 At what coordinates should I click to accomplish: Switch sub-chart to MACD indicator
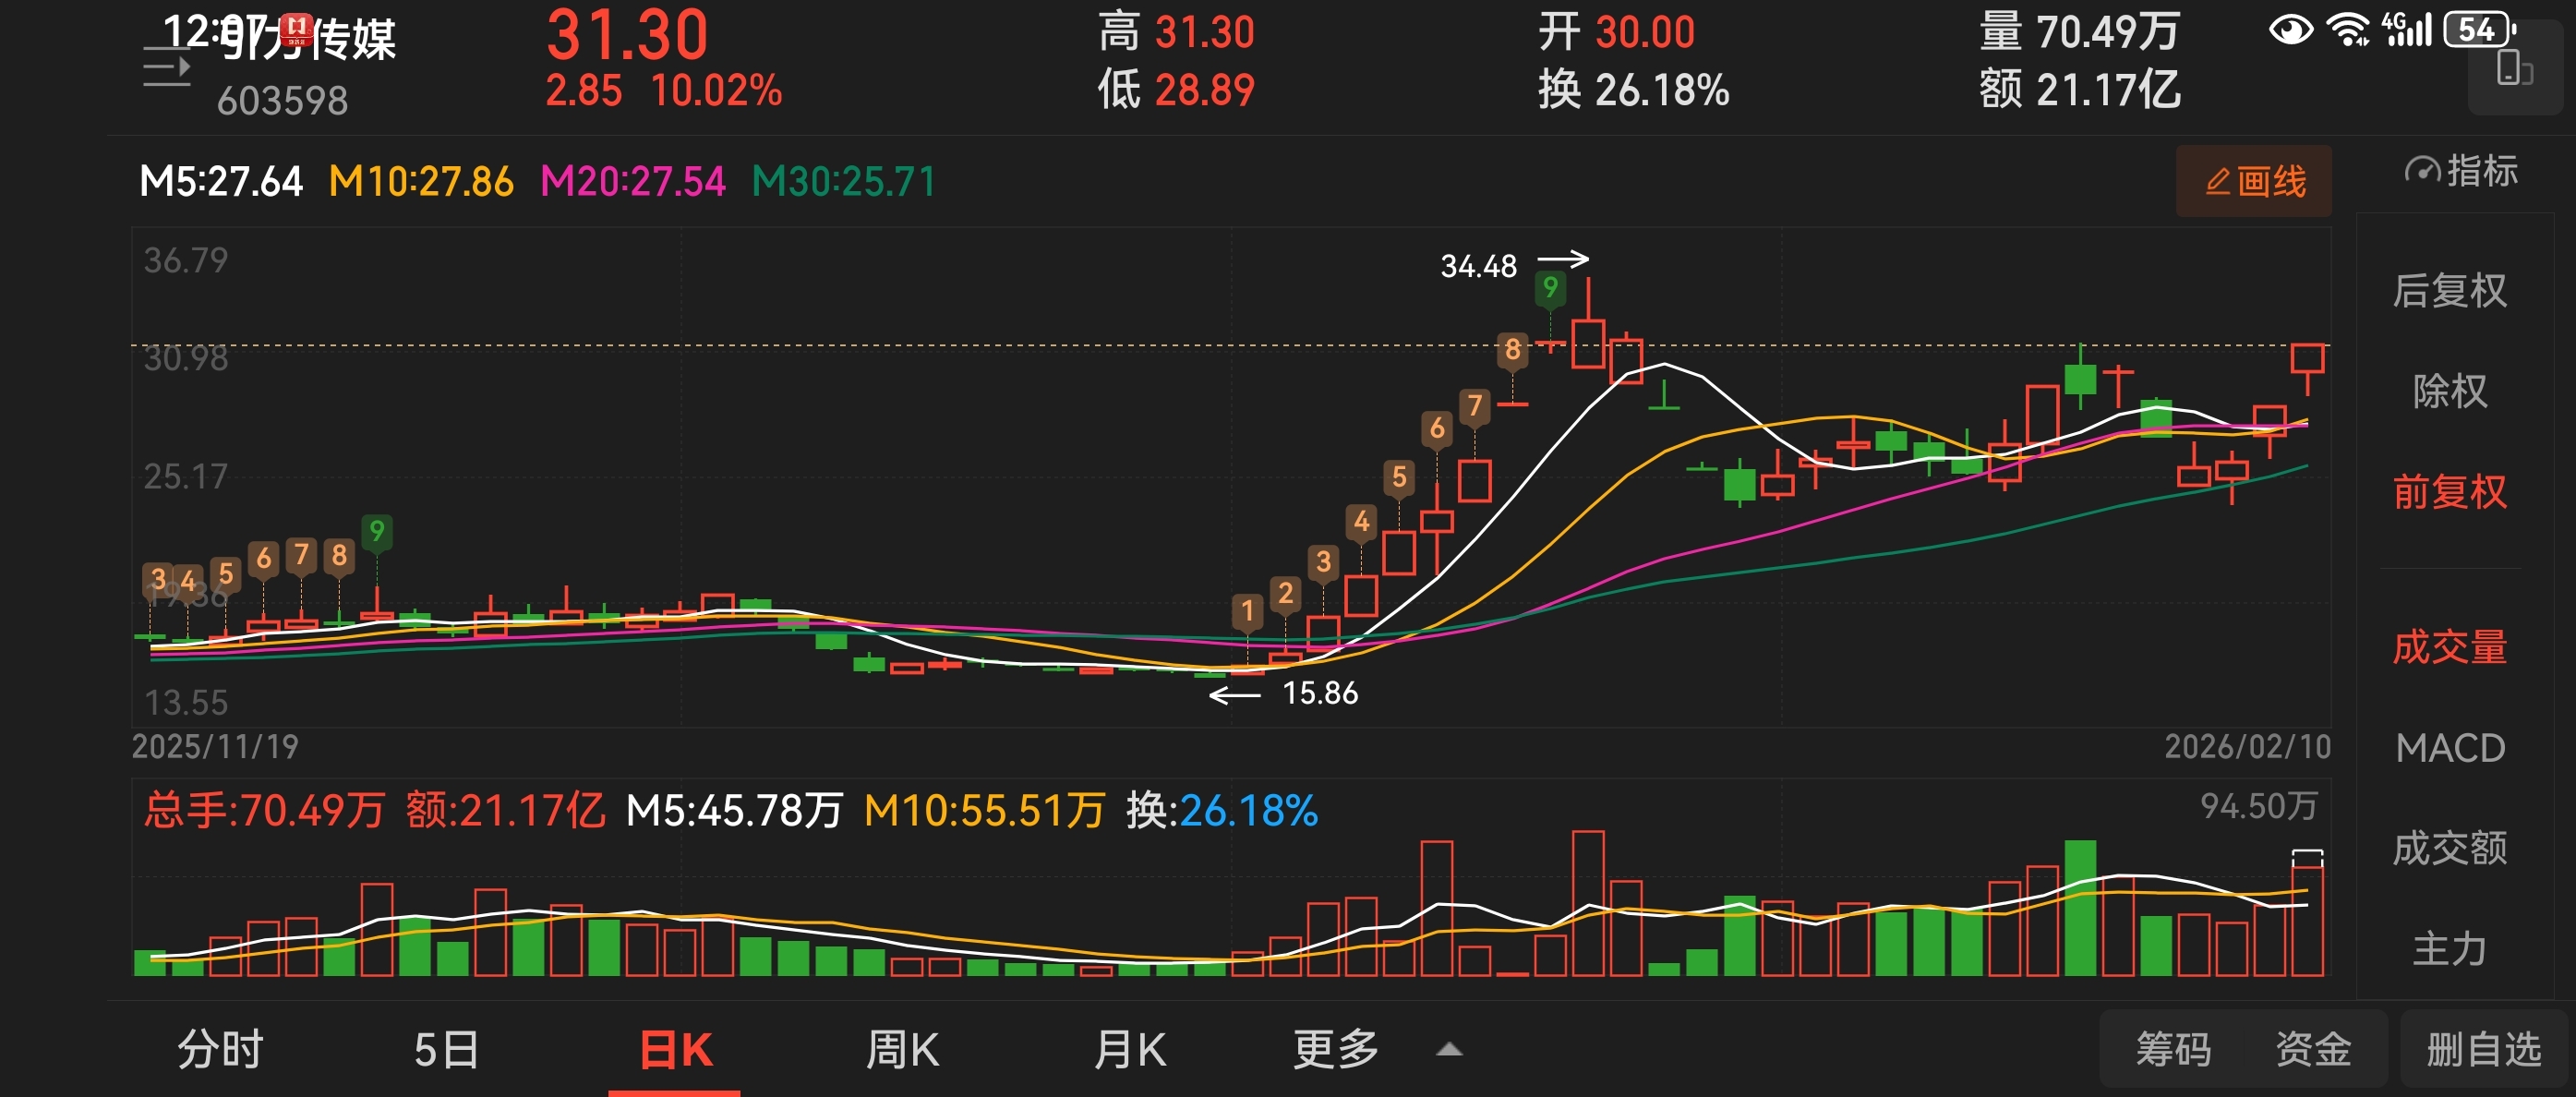tap(2449, 748)
